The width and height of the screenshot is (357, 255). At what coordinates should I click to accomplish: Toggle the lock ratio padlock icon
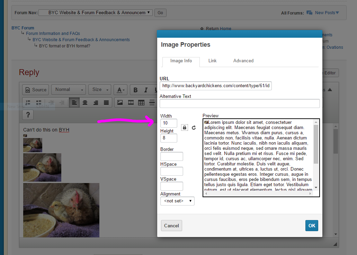coord(184,128)
